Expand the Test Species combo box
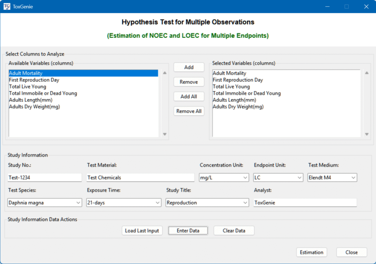 [x=44, y=203]
